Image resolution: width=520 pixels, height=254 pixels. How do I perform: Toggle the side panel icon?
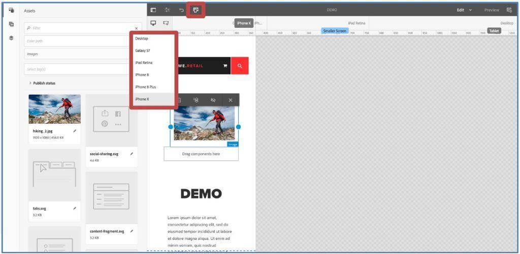tap(153, 10)
